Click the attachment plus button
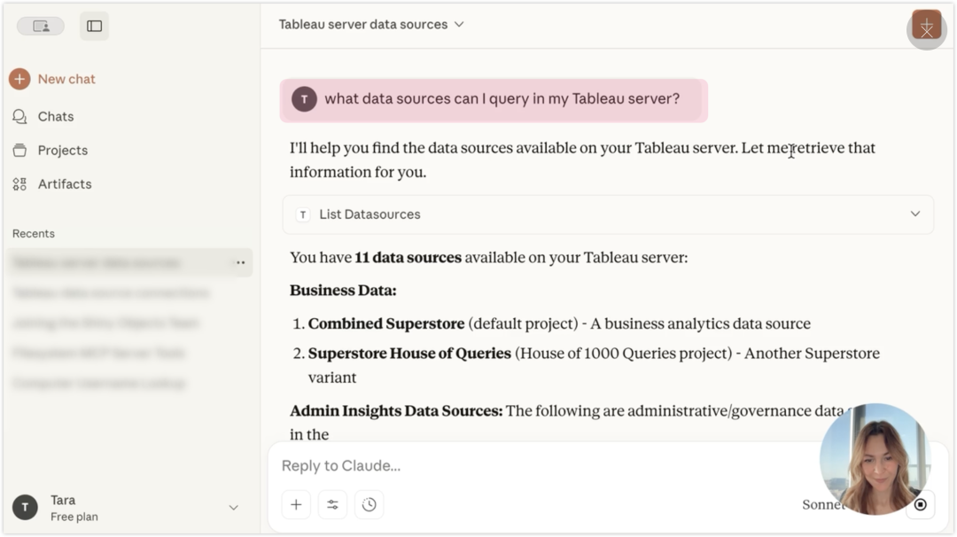 pyautogui.click(x=296, y=504)
